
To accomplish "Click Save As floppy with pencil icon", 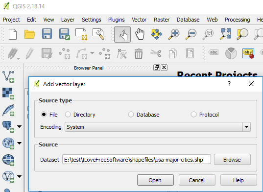I will pyautogui.click(x=64, y=34).
